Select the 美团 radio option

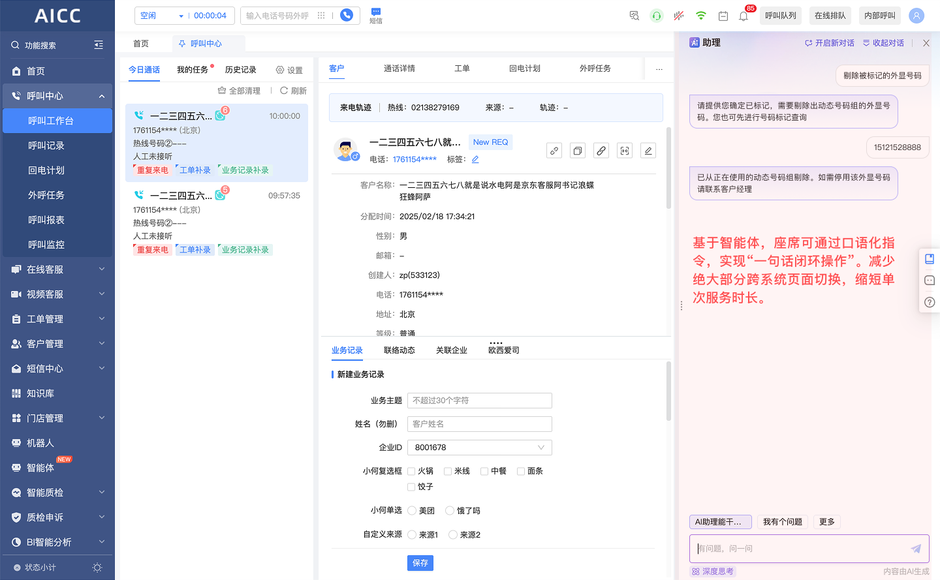(412, 511)
